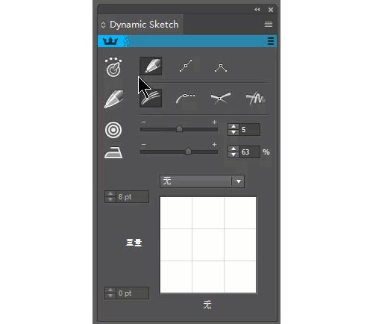Image resolution: width=373 pixels, height=324 pixels.
Task: Collapse the panel with double arrows
Action: pos(257,10)
